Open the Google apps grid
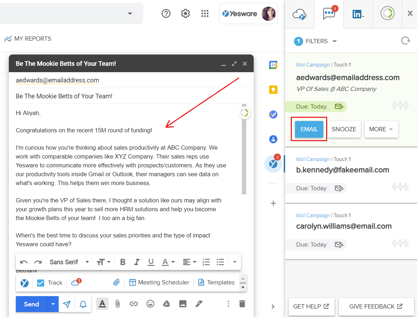The width and height of the screenshot is (418, 317). 205,13
